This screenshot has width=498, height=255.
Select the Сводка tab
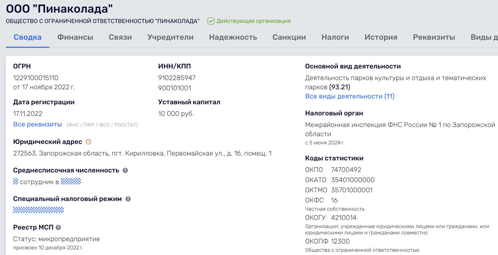click(x=28, y=37)
